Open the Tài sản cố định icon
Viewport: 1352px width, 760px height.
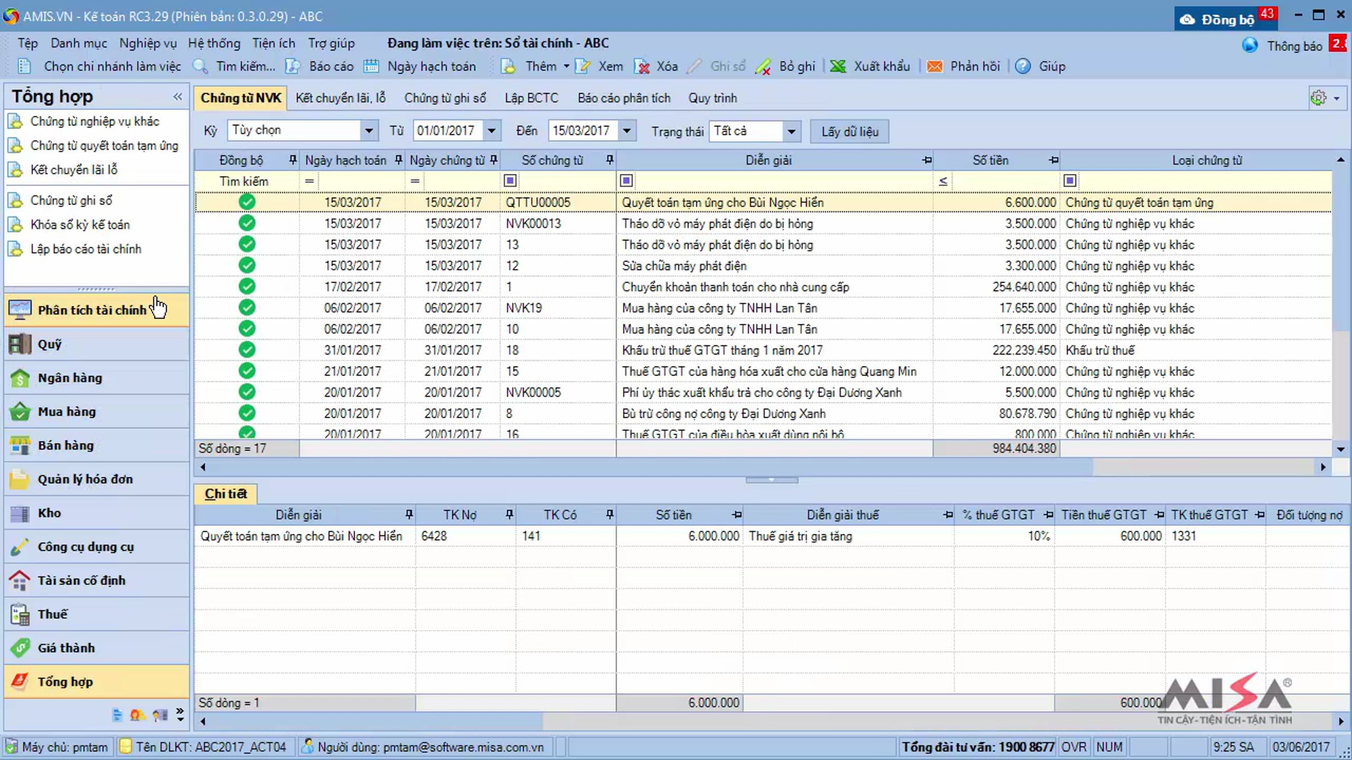click(x=20, y=580)
